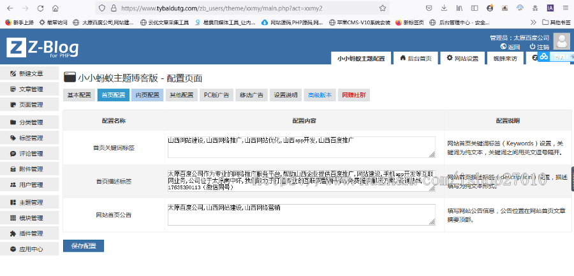Open the 网站设置 top tab
The image size is (574, 276).
click(462, 58)
